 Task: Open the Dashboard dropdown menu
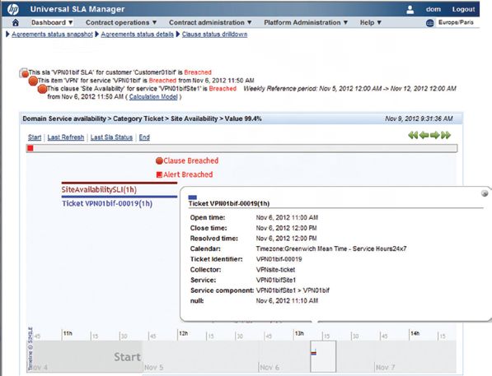point(52,22)
